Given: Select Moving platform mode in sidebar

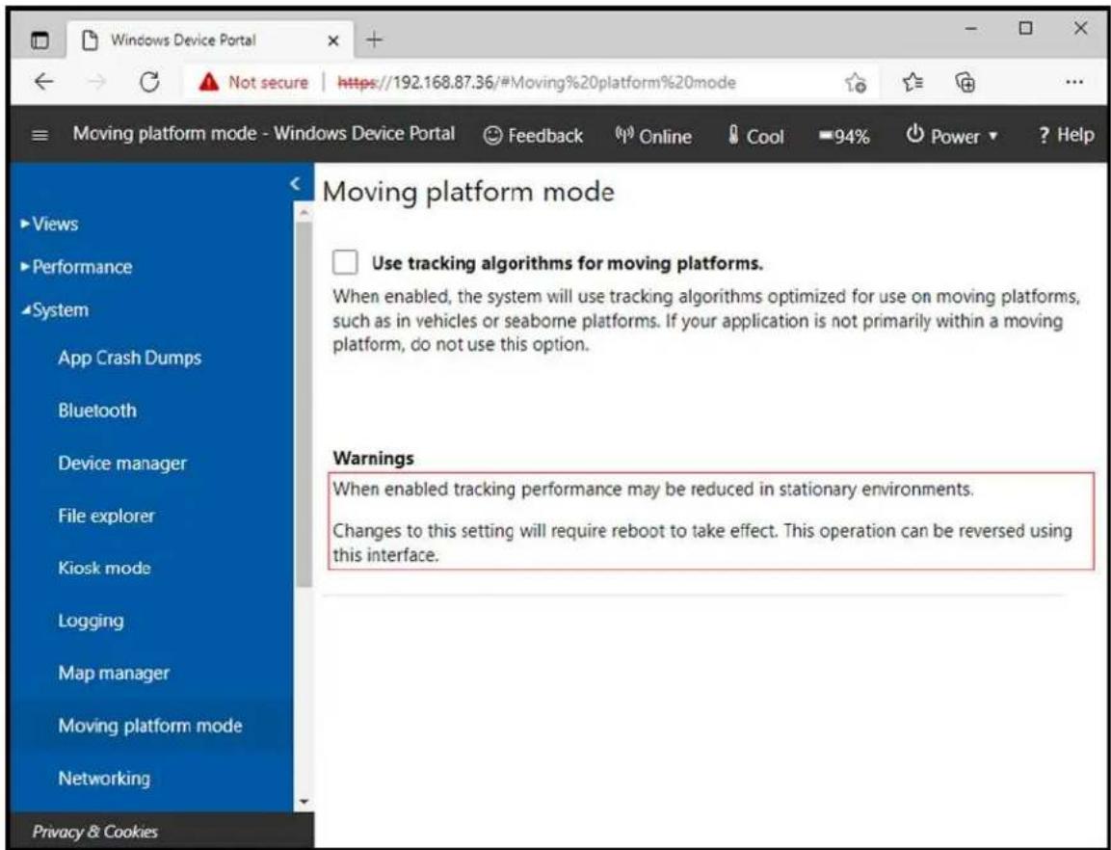Looking at the screenshot, I should 150,726.
